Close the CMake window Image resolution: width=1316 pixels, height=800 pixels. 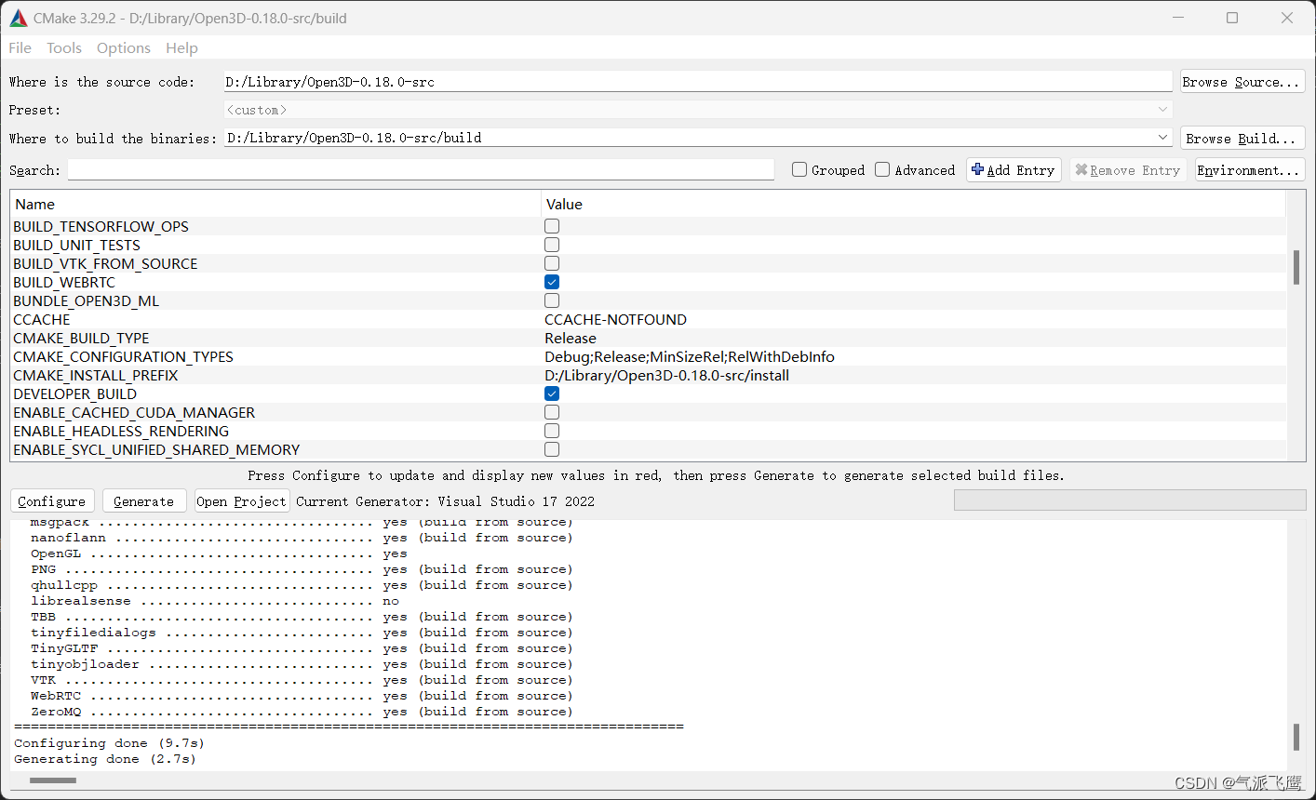(1287, 18)
